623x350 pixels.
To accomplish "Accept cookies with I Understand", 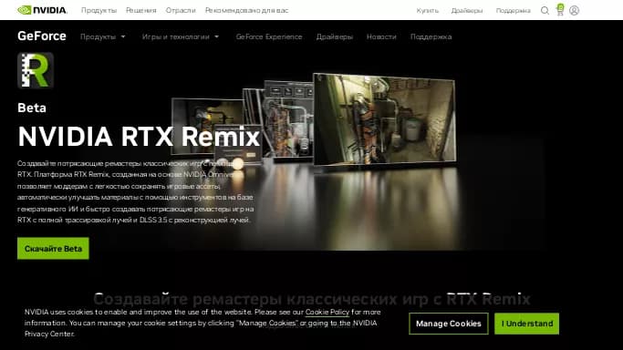I will [527, 324].
